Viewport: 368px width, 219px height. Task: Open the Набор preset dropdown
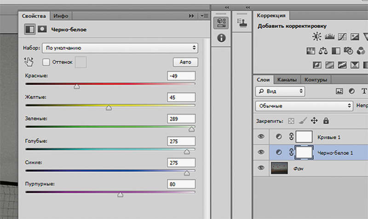pyautogui.click(x=120, y=47)
